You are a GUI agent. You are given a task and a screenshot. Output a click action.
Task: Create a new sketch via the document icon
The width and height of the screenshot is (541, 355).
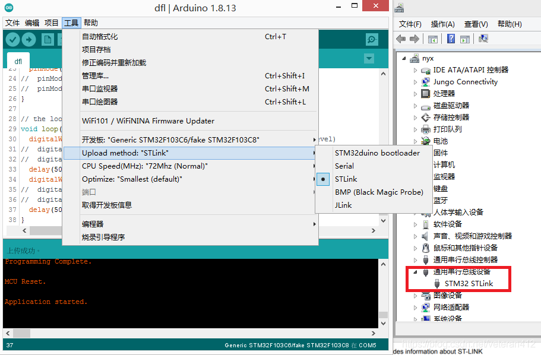(x=48, y=39)
